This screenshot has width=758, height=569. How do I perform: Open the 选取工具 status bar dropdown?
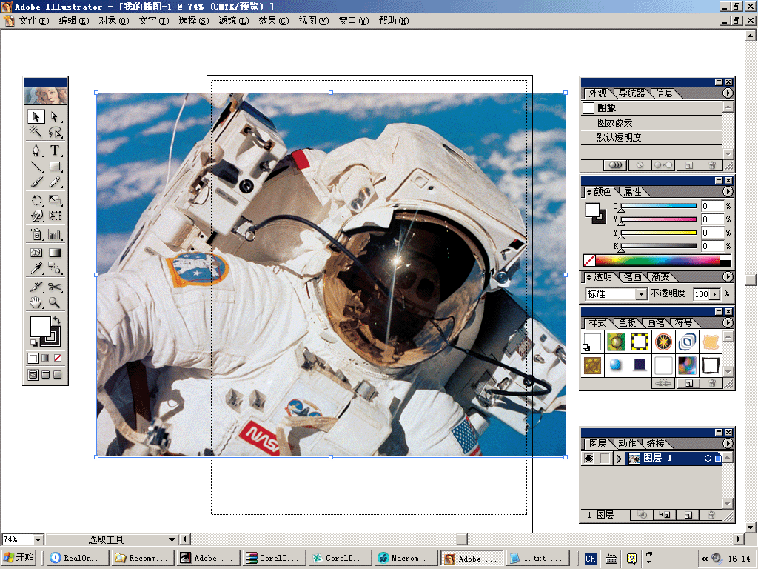[172, 539]
